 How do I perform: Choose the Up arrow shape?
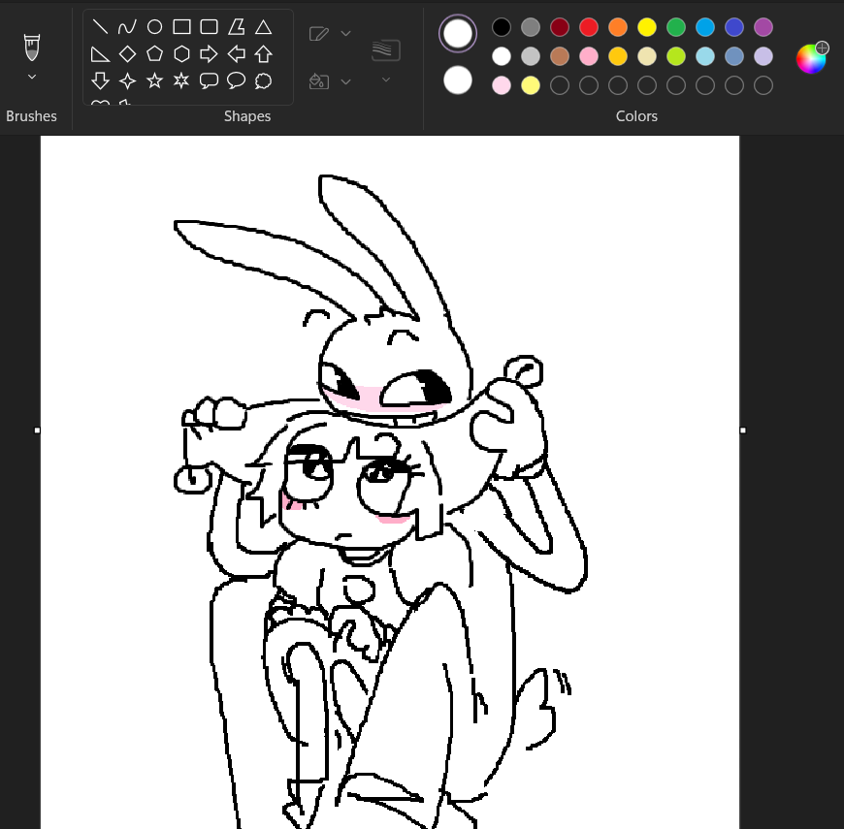click(x=263, y=53)
